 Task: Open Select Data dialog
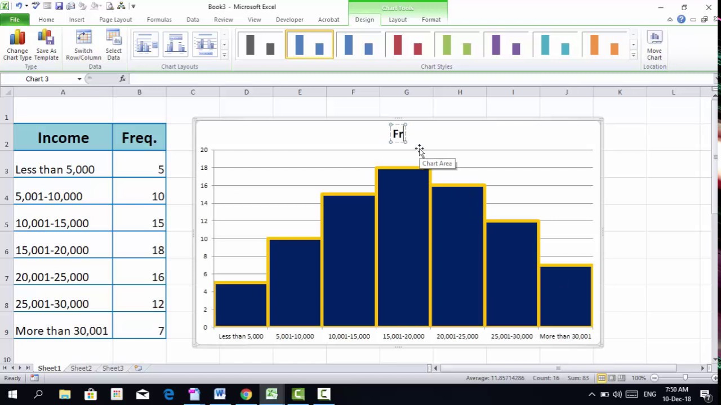113,46
